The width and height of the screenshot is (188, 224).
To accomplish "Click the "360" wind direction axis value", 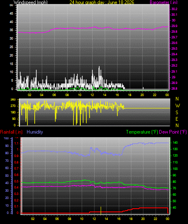I will (13, 100).
